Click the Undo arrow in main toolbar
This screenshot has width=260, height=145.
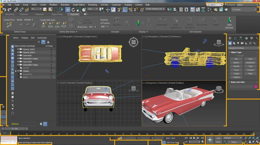pyautogui.click(x=4, y=10)
